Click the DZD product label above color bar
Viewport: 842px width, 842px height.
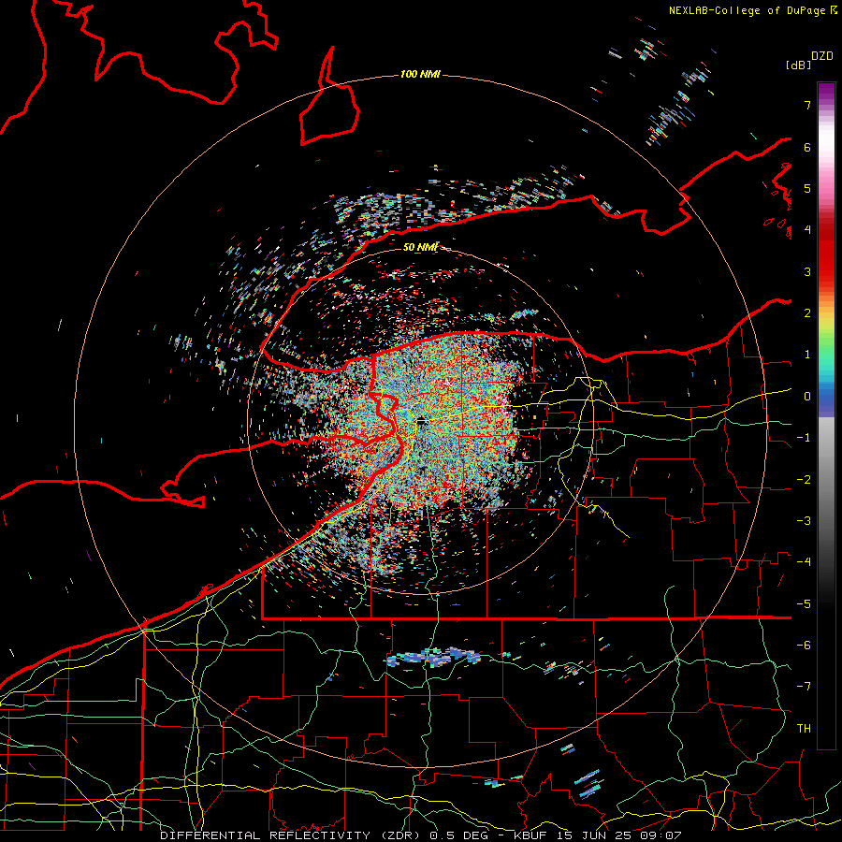point(822,56)
